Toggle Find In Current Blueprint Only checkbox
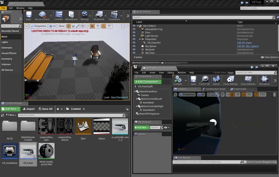The image size is (279, 177). (x=245, y=162)
